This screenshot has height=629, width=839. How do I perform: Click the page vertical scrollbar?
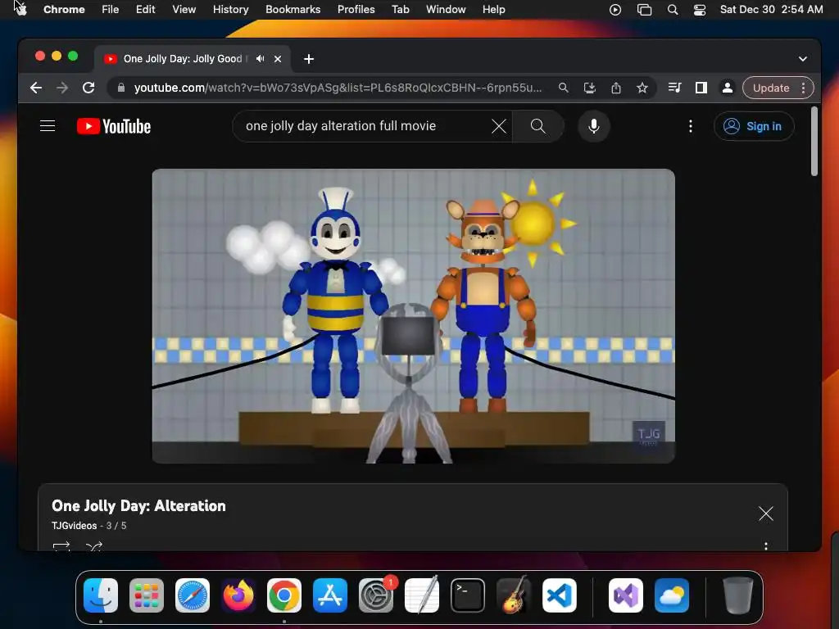814,141
